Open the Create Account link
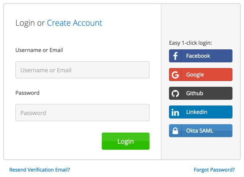The image size is (244, 177). [x=75, y=23]
